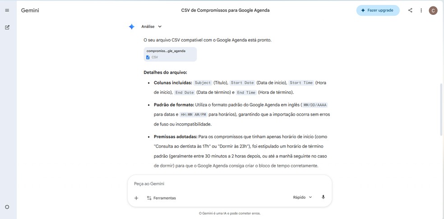Viewport: 444px width, 219px height.
Task: Focus the Peça ao Gemini input field
Action: click(x=229, y=184)
